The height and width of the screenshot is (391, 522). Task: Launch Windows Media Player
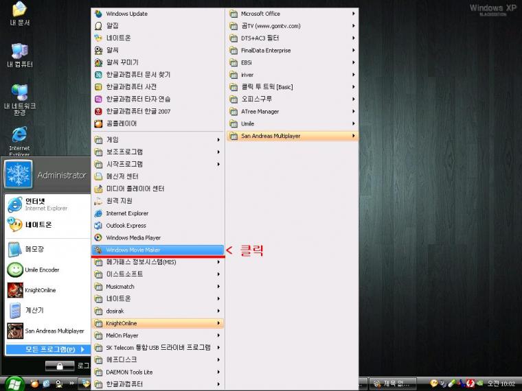[x=157, y=238]
